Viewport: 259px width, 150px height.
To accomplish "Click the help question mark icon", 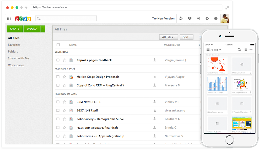I will click(216, 19).
